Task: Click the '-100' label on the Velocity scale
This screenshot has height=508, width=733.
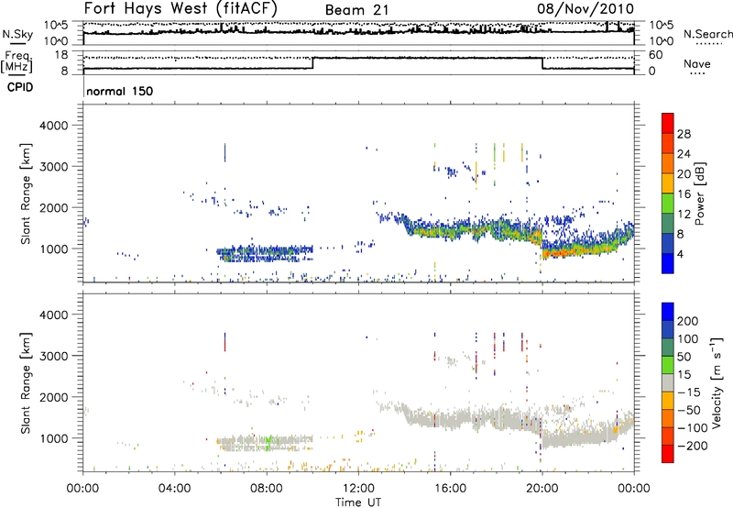Action: point(692,428)
